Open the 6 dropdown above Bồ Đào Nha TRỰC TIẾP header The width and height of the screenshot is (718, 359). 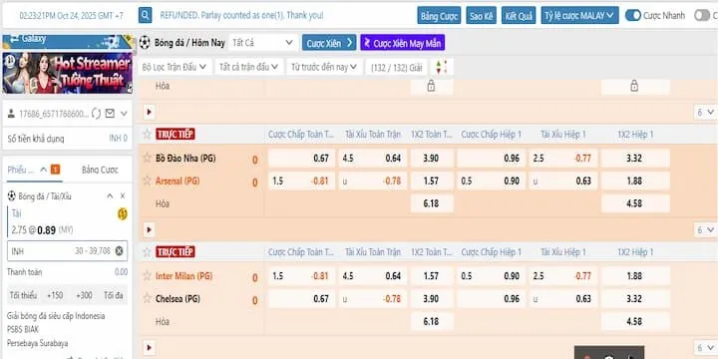click(x=706, y=112)
